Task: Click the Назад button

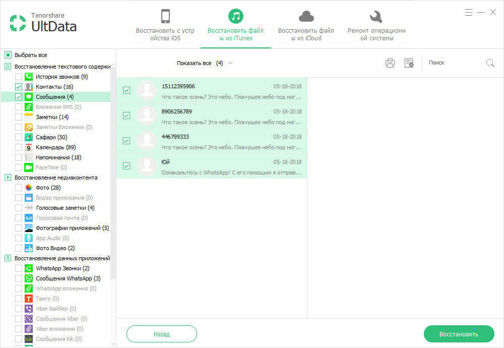Action: tap(162, 334)
